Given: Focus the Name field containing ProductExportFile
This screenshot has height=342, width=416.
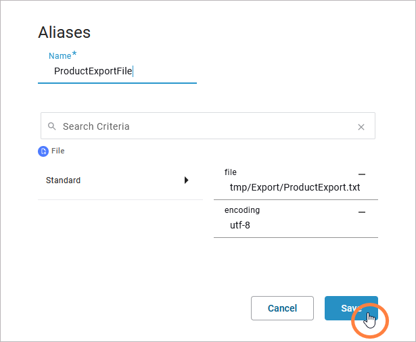Looking at the screenshot, I should point(115,71).
